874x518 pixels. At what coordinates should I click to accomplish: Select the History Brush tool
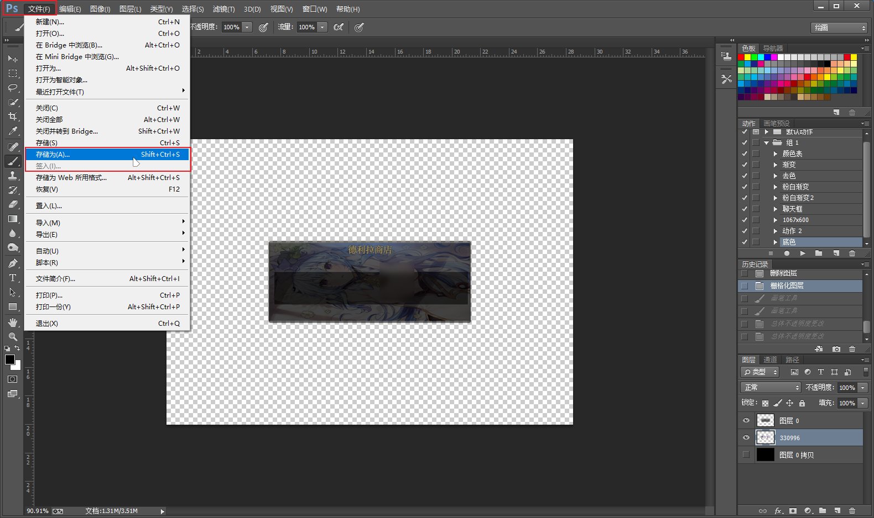(13, 190)
